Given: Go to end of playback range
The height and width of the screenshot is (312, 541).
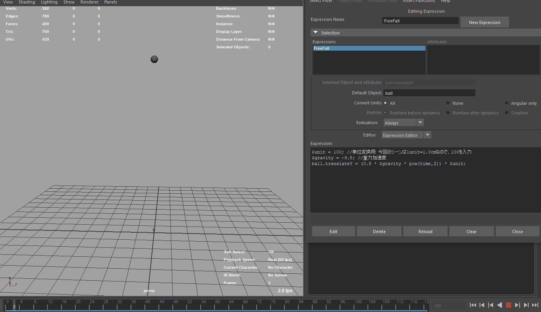Looking at the screenshot, I should click(535, 305).
